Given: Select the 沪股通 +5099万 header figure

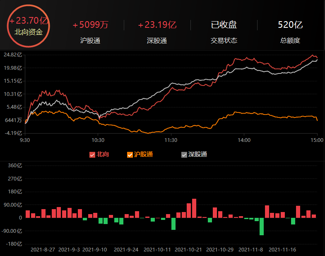Looking at the screenshot, I should click(x=90, y=25).
